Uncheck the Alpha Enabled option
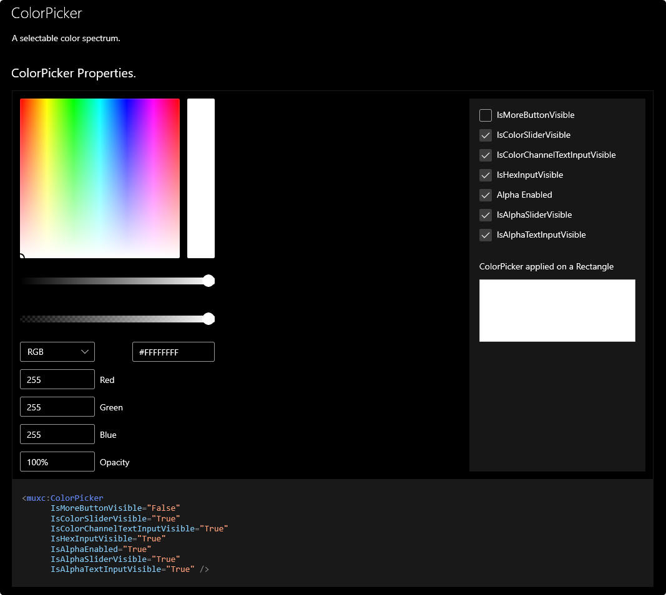 click(485, 195)
